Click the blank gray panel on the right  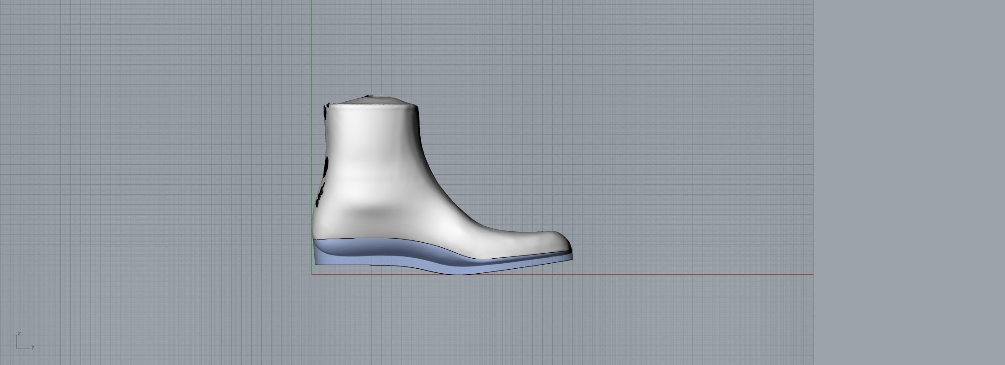909,182
